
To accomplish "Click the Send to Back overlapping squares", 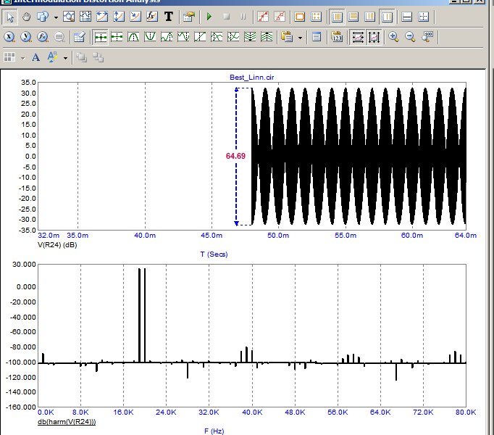I will [98, 57].
